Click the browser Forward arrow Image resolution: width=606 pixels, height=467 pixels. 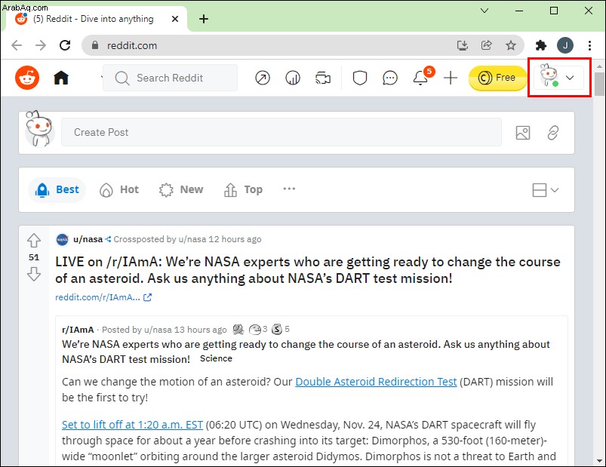(x=41, y=45)
